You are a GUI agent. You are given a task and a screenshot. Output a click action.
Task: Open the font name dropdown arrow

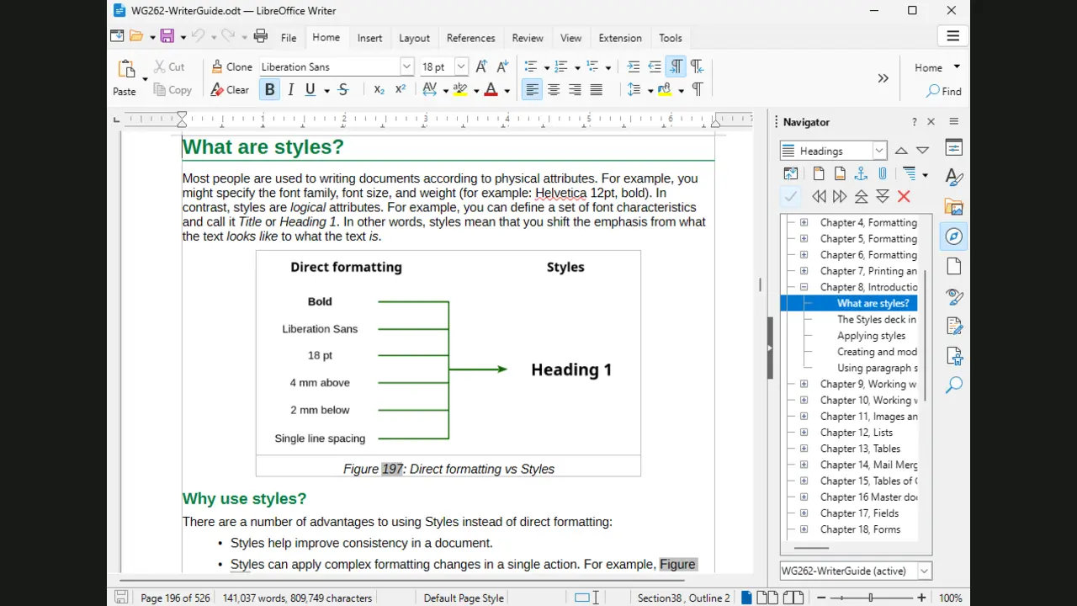click(406, 66)
